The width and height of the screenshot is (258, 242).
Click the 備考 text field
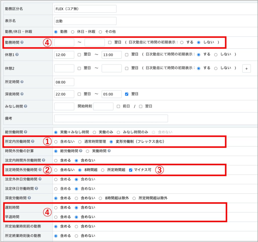(111, 118)
